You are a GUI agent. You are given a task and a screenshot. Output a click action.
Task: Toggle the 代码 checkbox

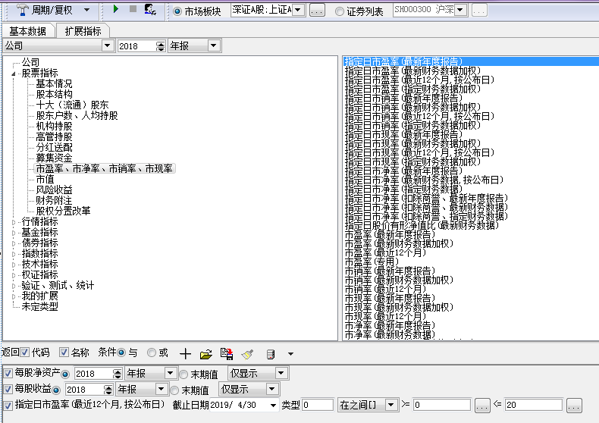[25, 352]
